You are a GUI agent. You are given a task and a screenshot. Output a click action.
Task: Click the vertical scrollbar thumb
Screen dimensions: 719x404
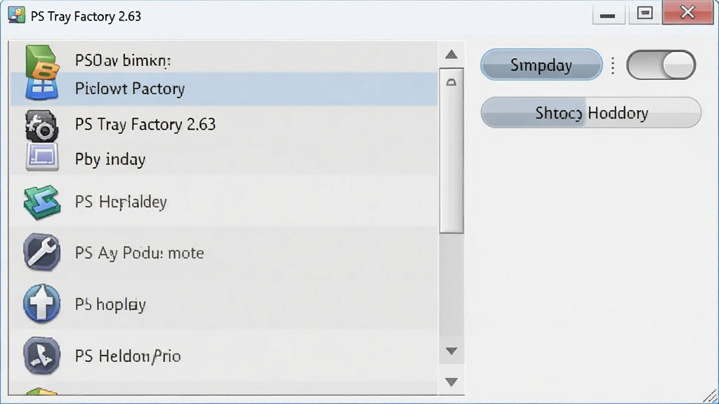pos(451,151)
